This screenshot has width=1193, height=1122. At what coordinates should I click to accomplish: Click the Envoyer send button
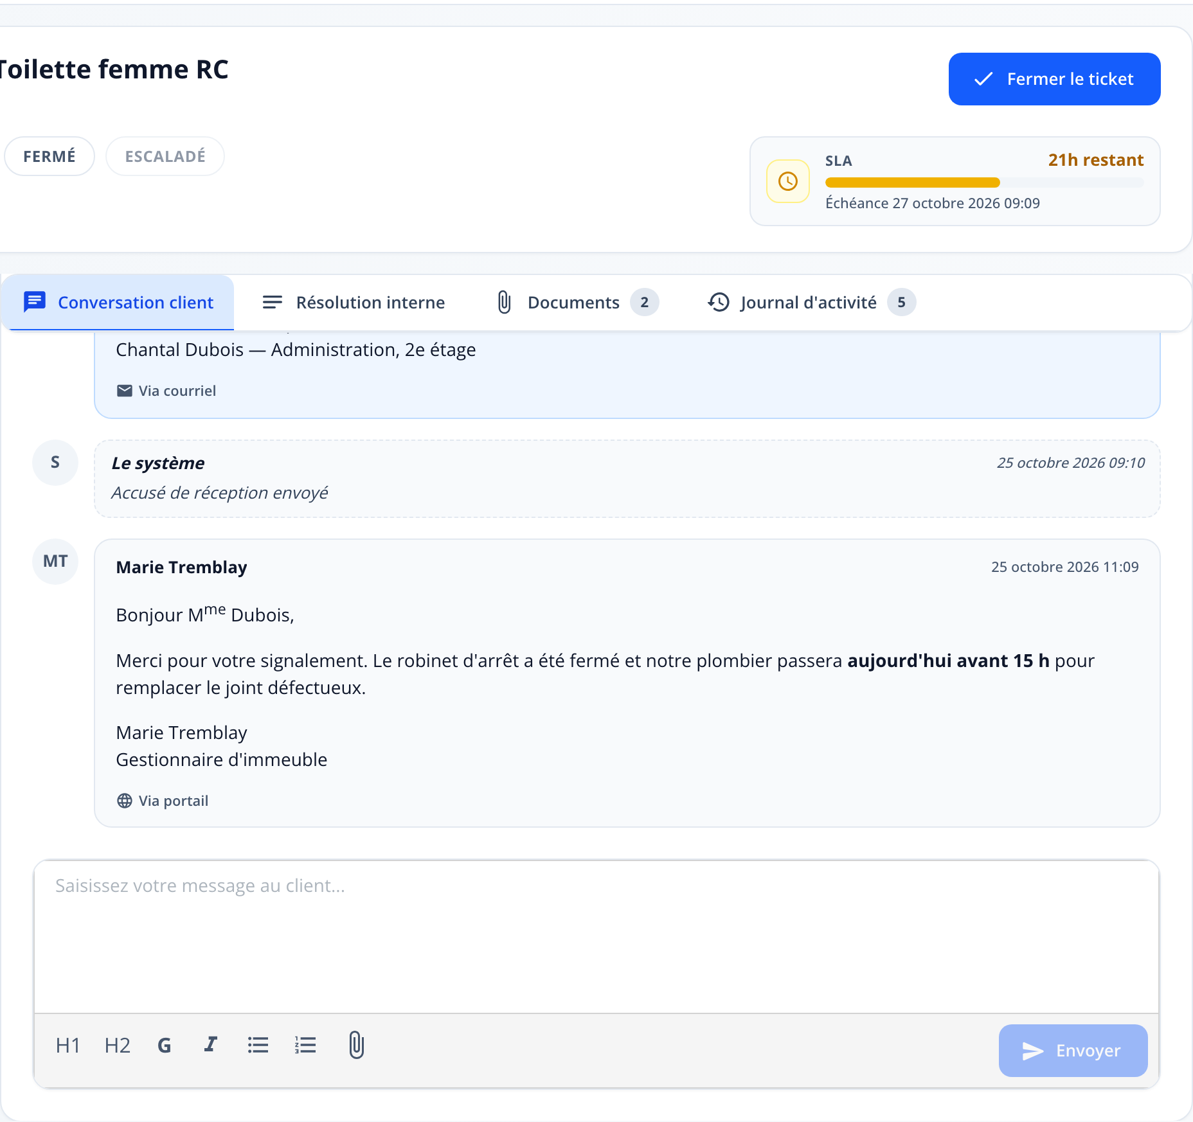pyautogui.click(x=1073, y=1051)
